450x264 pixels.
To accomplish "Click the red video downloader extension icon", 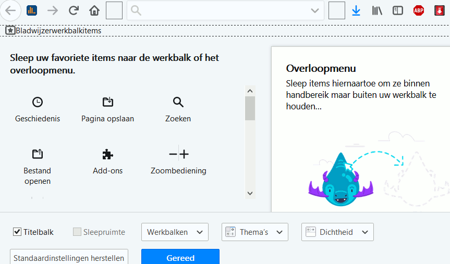I will click(440, 11).
